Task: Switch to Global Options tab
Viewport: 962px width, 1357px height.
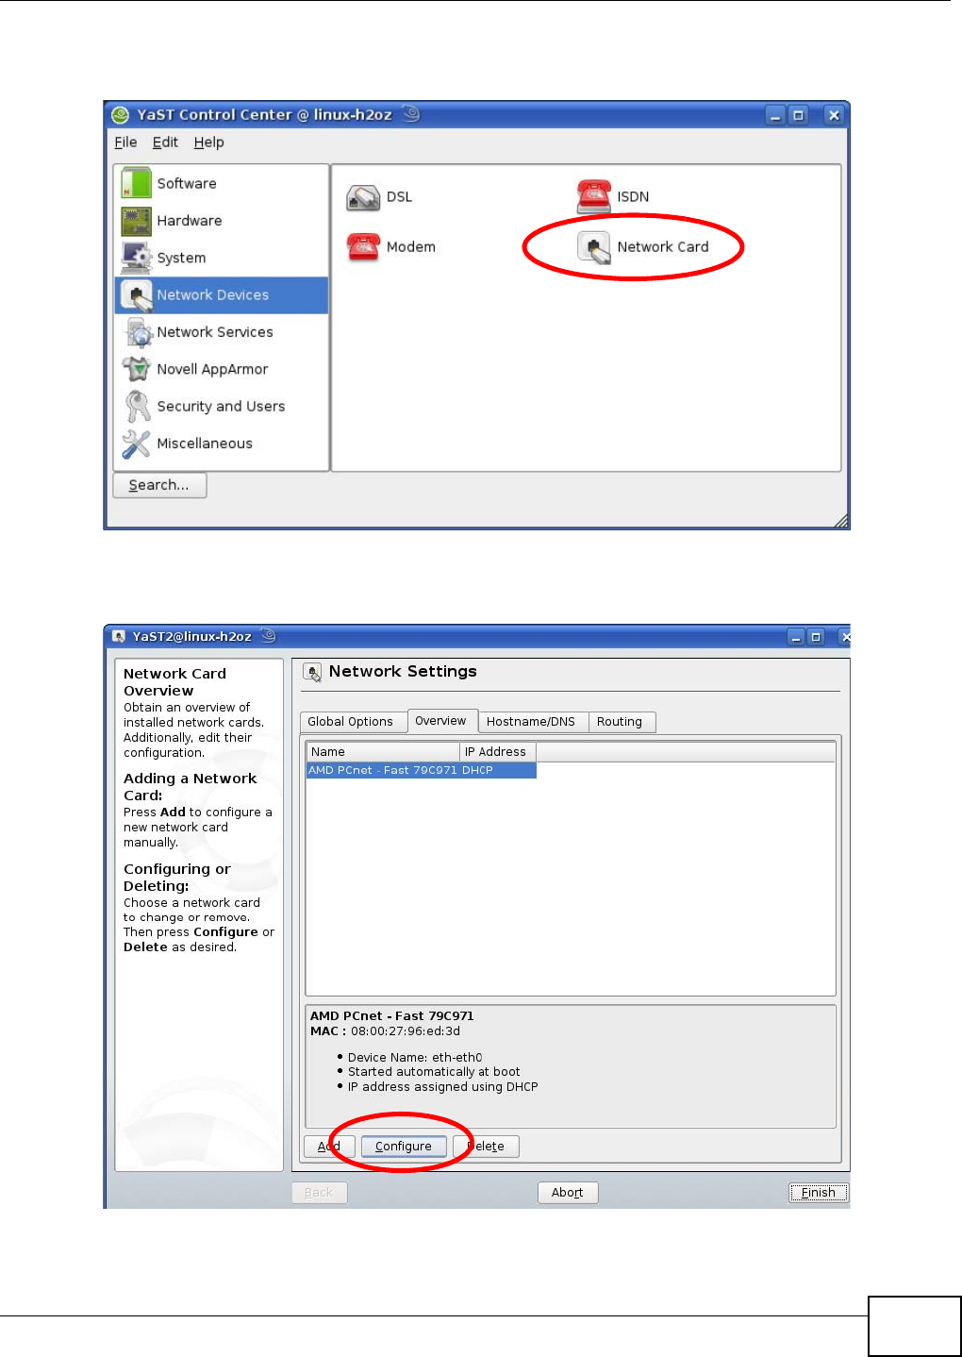Action: click(350, 722)
